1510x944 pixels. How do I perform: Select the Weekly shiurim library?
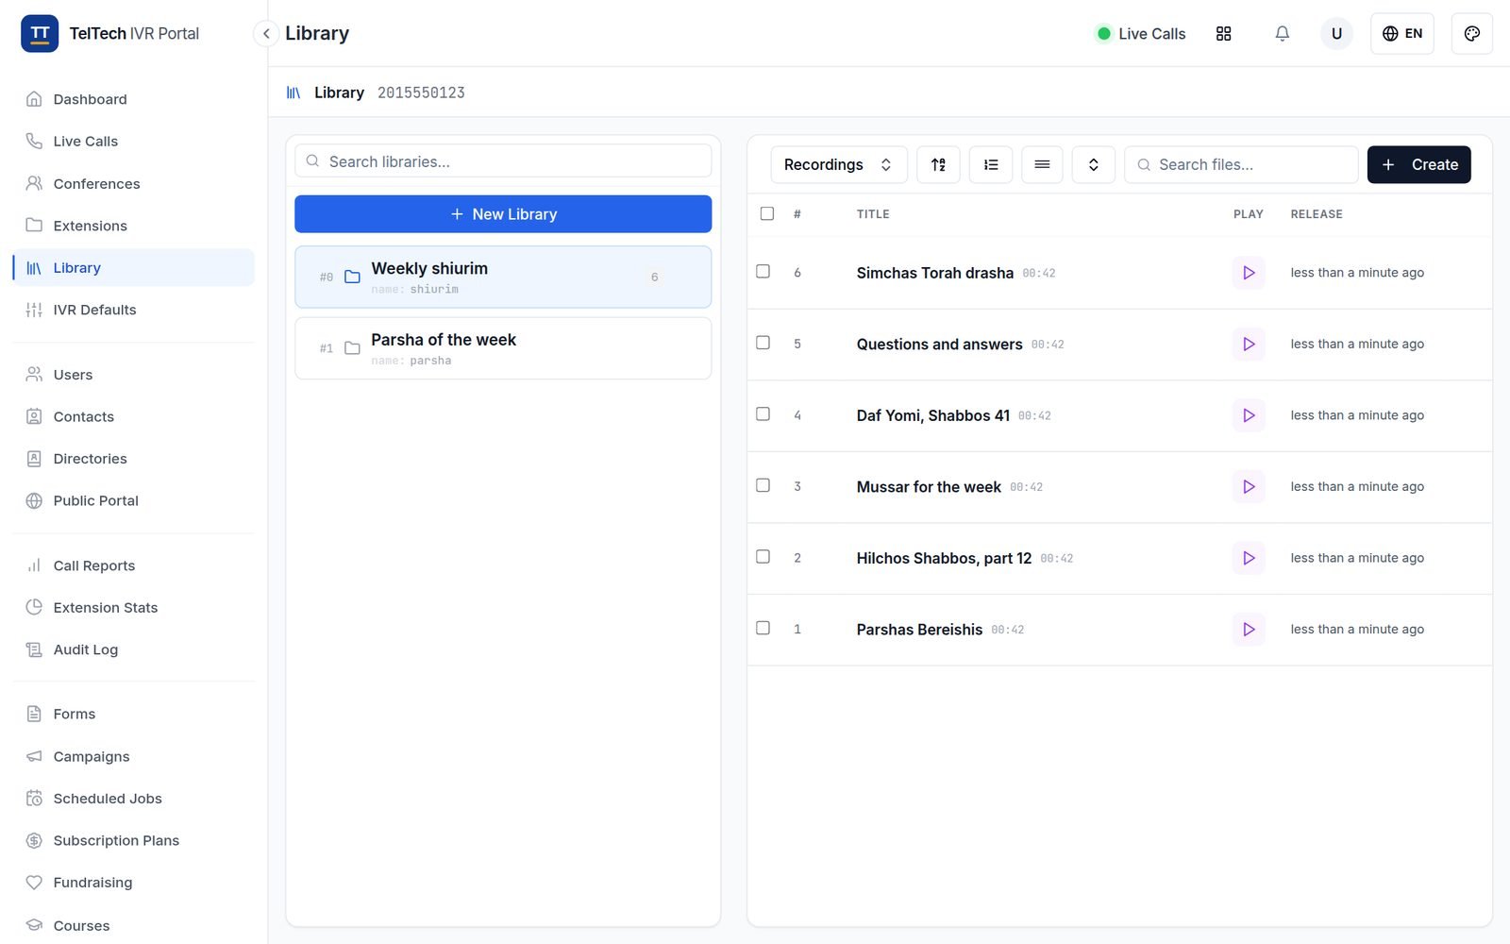(x=503, y=277)
